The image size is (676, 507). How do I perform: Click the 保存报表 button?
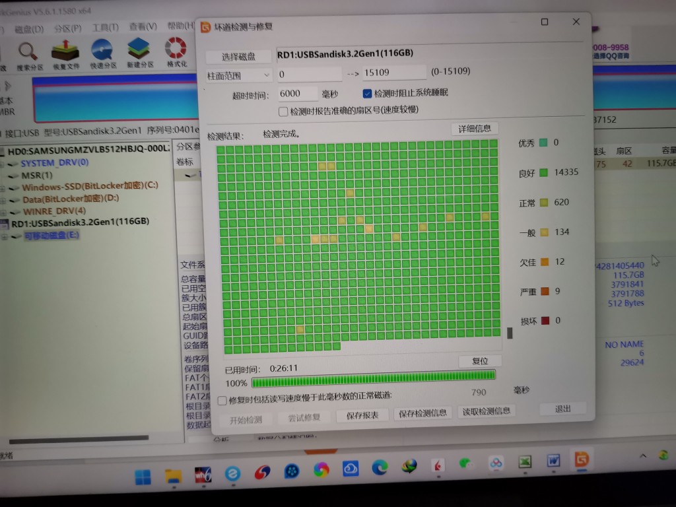[362, 415]
